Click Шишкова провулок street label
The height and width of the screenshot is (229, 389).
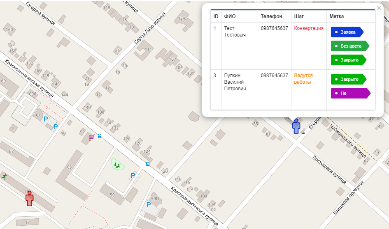348,197
